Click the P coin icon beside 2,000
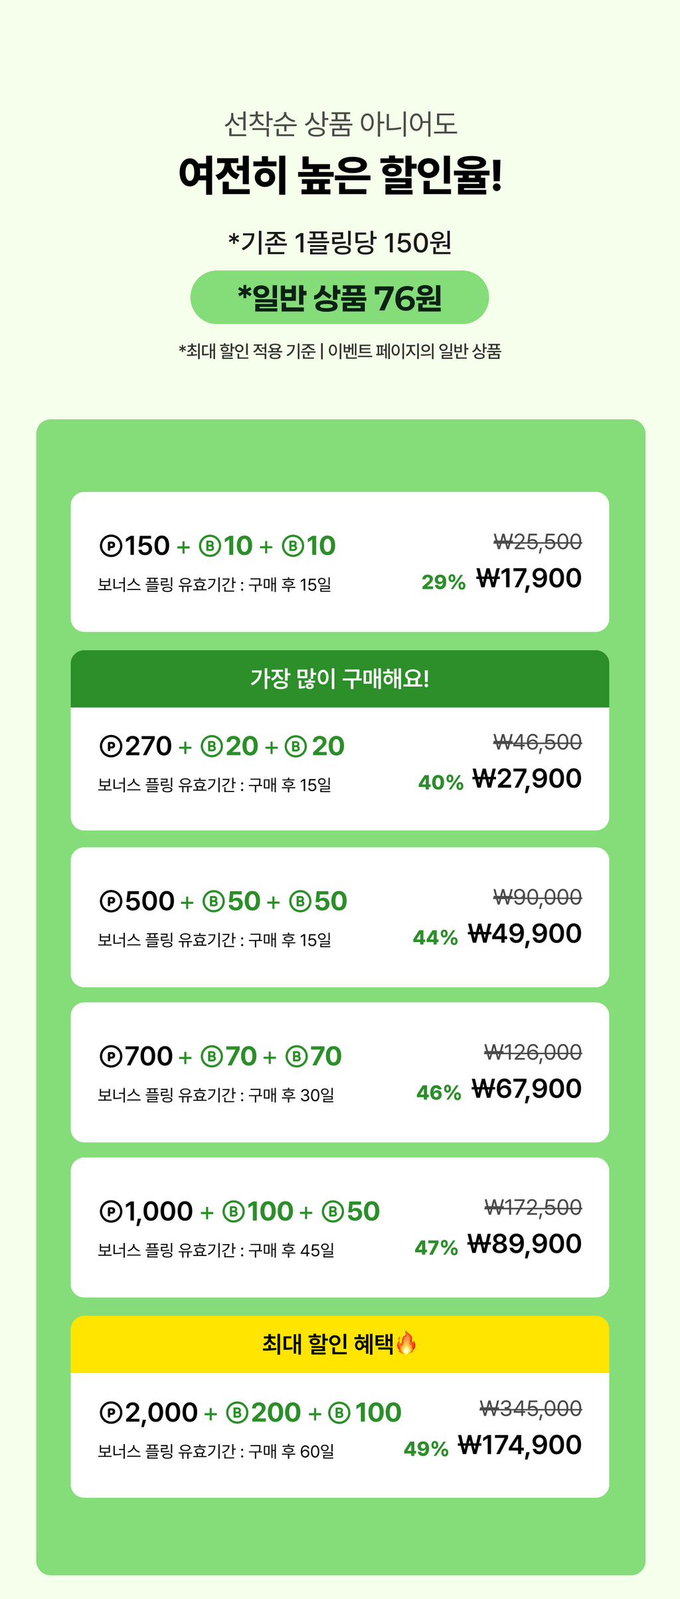The height and width of the screenshot is (1599, 680). [111, 1413]
